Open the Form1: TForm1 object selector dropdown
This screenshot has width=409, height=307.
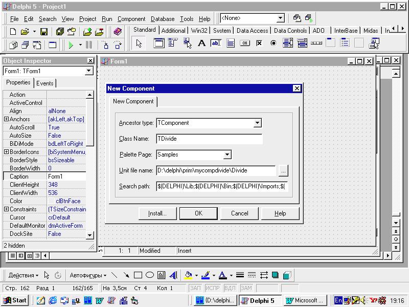pyautogui.click(x=88, y=71)
